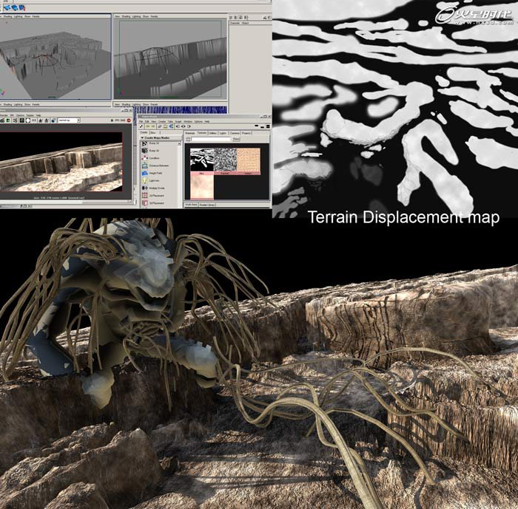
Task: Click the input and output connections icon in Hypershade
Action: tap(184, 126)
